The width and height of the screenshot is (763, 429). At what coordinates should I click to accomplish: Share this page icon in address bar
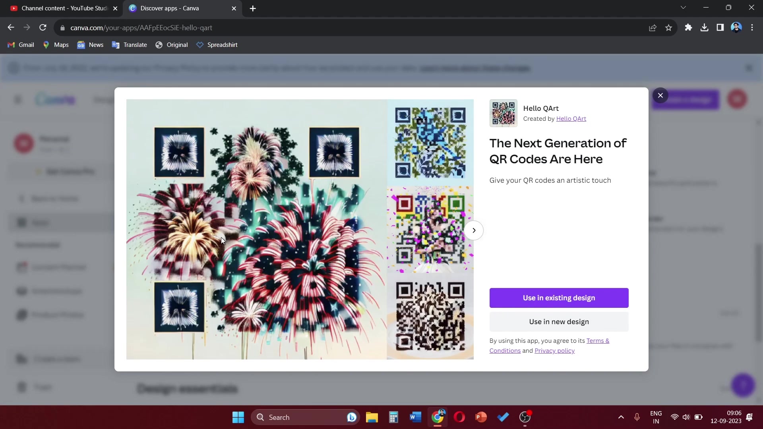tap(653, 28)
